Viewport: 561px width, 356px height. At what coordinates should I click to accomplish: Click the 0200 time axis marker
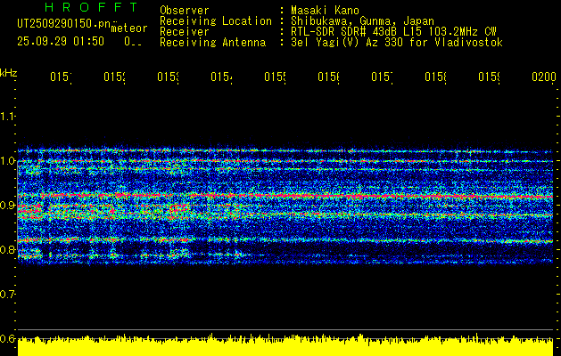544,77
